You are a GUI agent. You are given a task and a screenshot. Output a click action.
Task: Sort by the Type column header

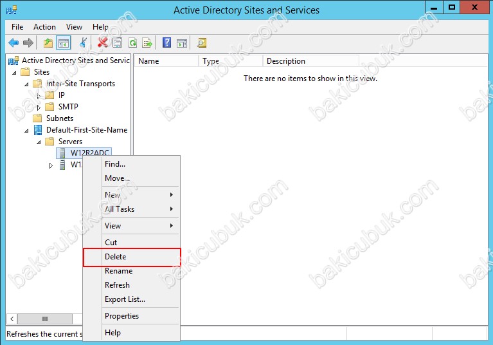pyautogui.click(x=231, y=61)
